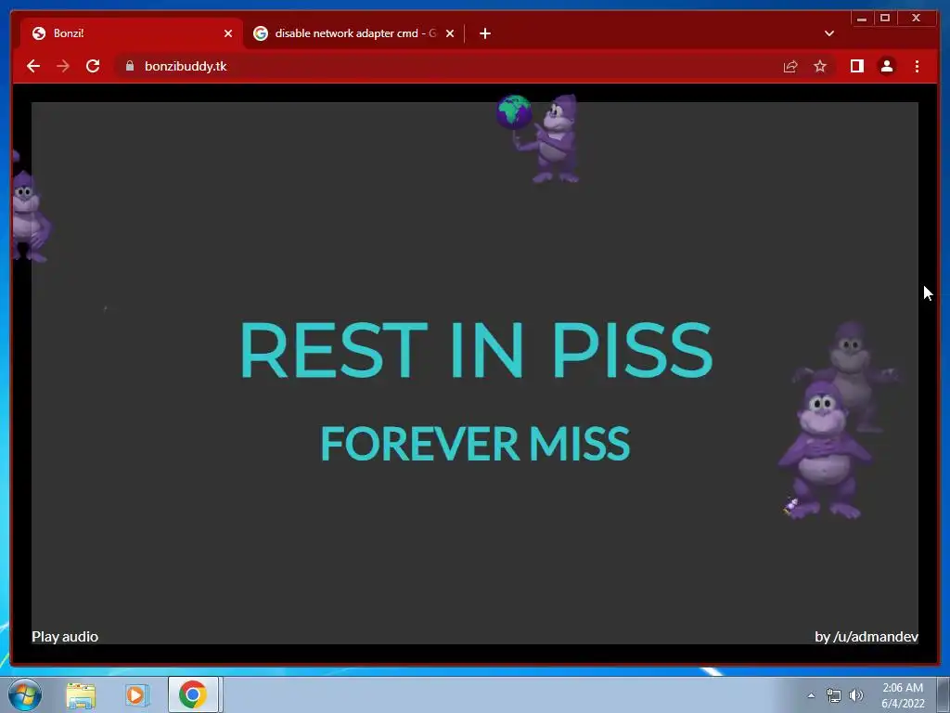Click the Show desktop button

[x=944, y=694]
